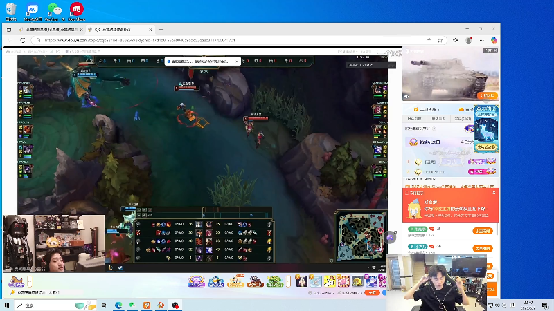
Task: Close the orange reminder notification
Action: tap(494, 193)
